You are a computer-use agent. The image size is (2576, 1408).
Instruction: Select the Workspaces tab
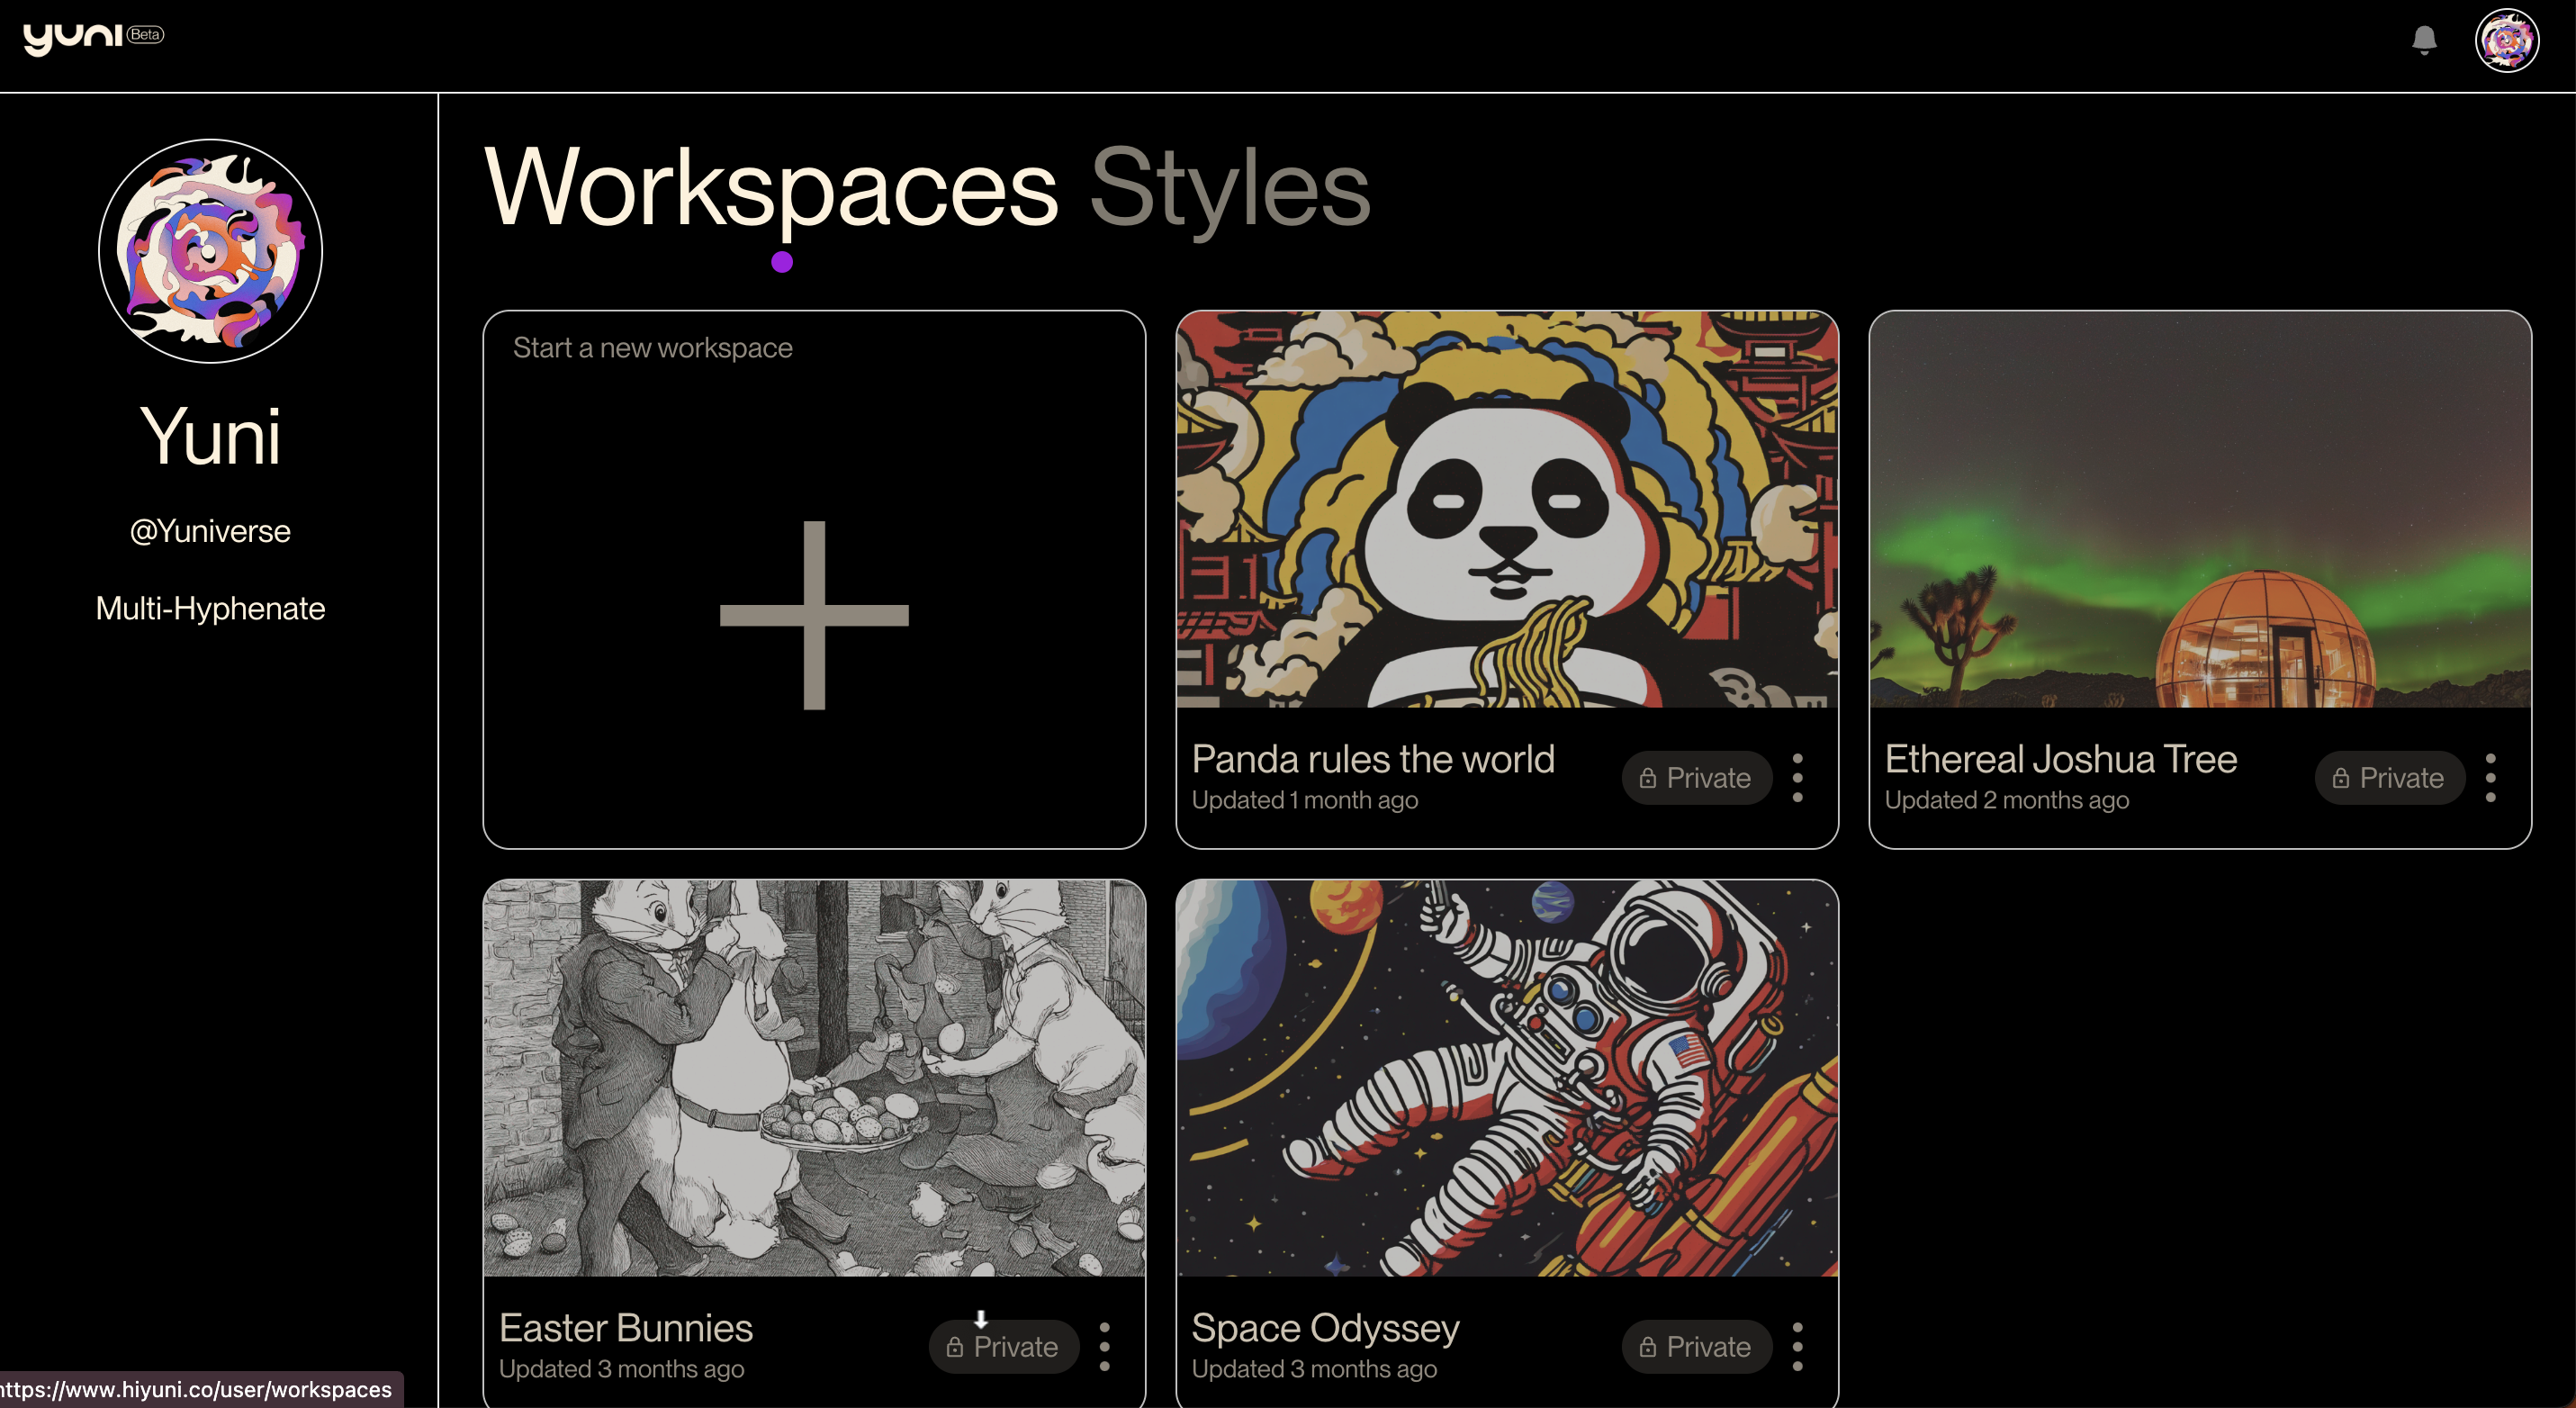click(770, 188)
